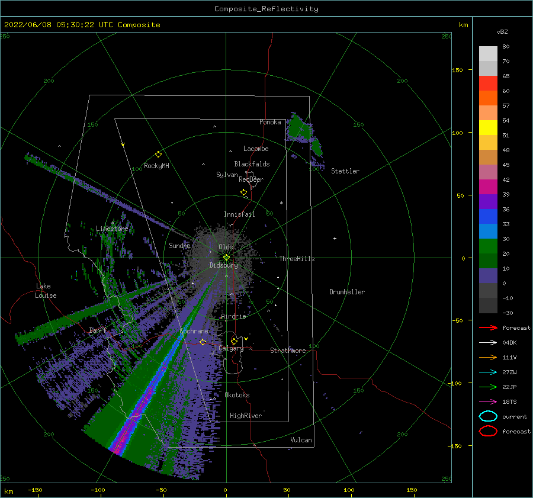Click the Lacombe town label
Viewport: 533px width, 498px height.
[x=256, y=149]
